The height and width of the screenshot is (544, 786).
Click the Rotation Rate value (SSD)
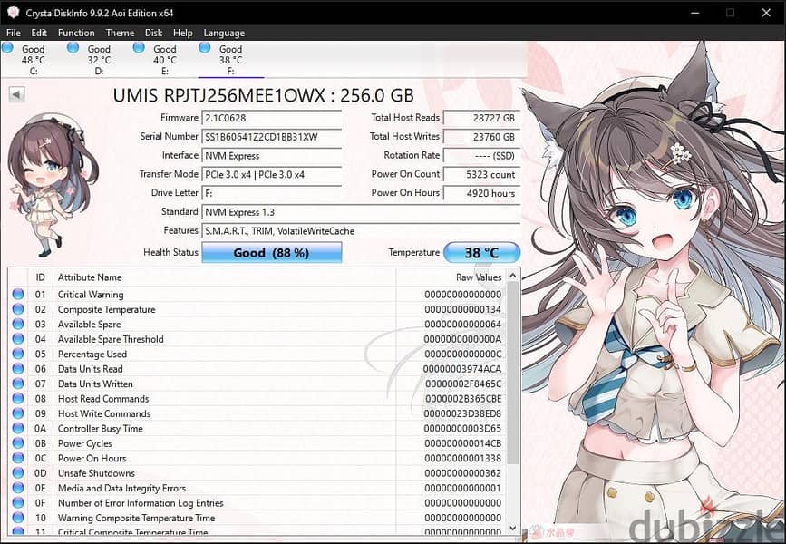pos(481,156)
